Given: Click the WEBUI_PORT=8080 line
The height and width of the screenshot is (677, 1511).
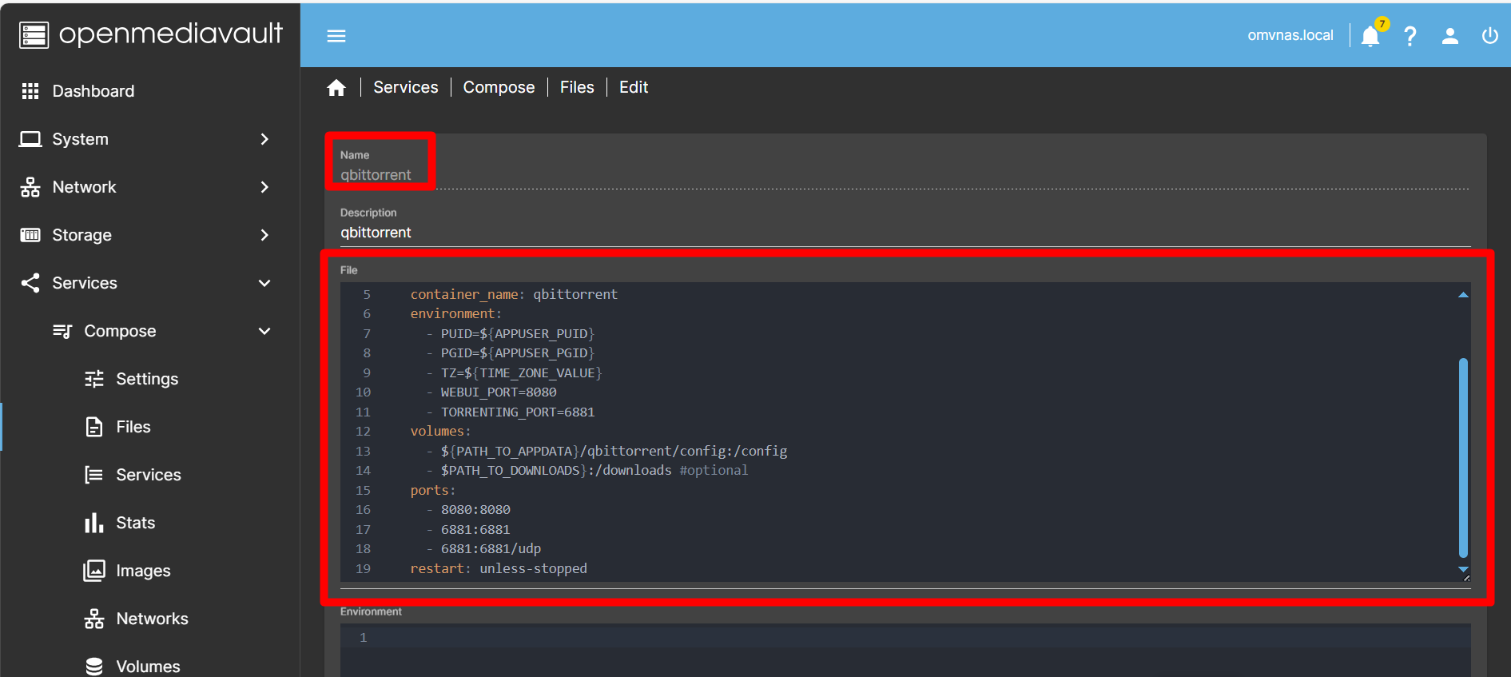Looking at the screenshot, I should click(x=499, y=392).
